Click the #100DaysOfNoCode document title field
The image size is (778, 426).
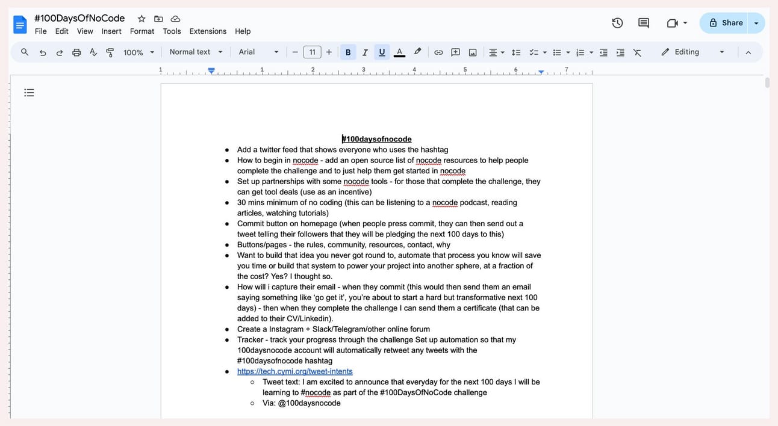[79, 18]
